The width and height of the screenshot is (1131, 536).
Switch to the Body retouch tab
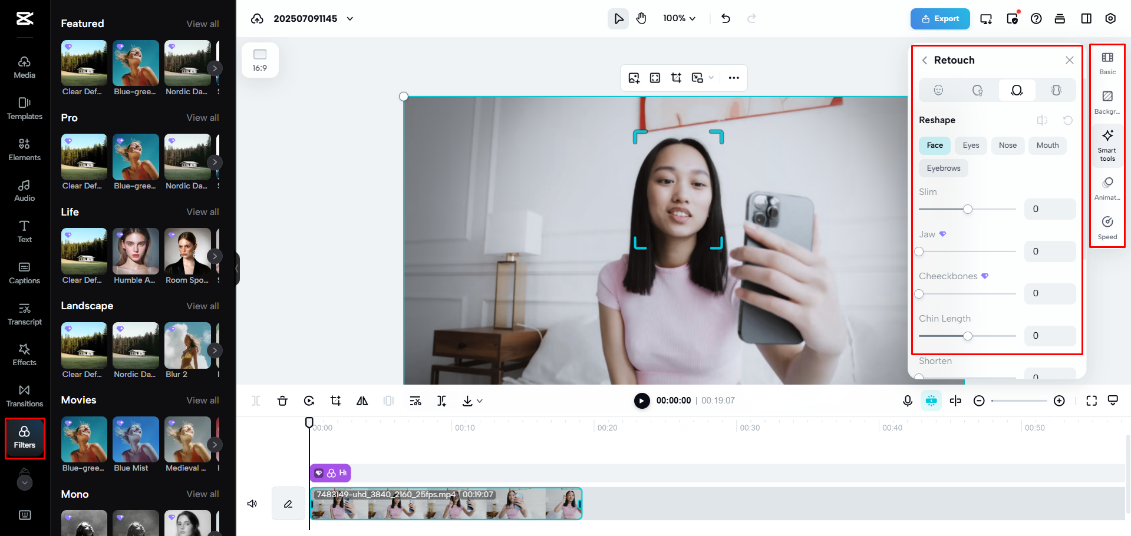[1056, 90]
